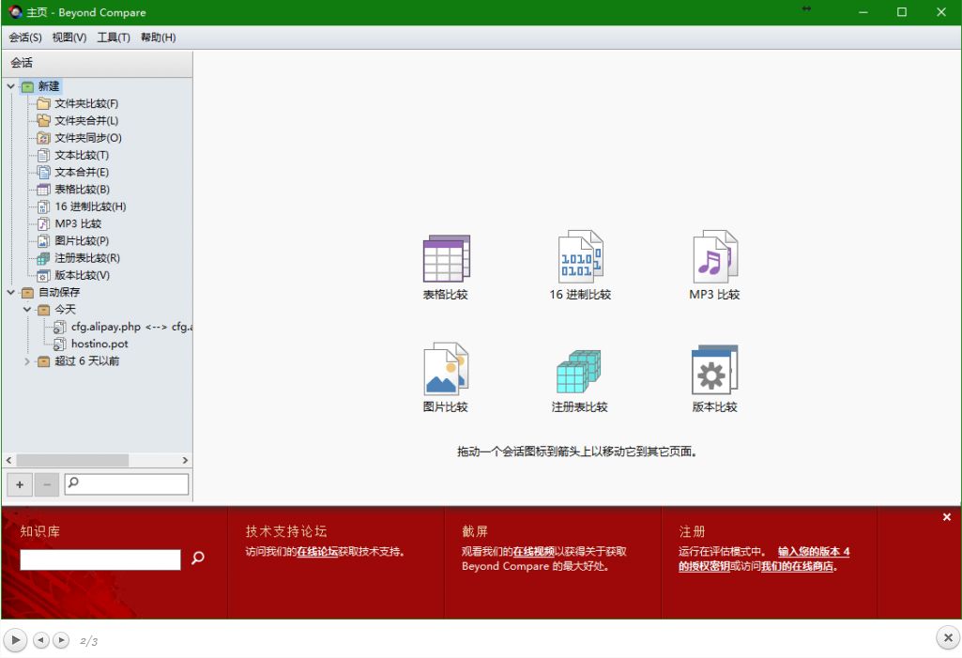Click the 知识库 search magnifier icon

click(x=197, y=558)
